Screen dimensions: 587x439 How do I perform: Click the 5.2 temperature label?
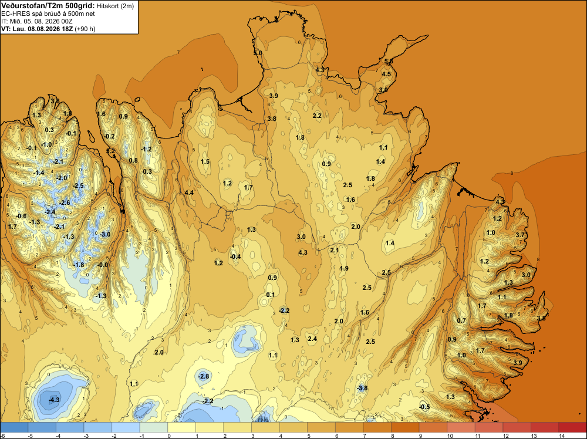111,151
